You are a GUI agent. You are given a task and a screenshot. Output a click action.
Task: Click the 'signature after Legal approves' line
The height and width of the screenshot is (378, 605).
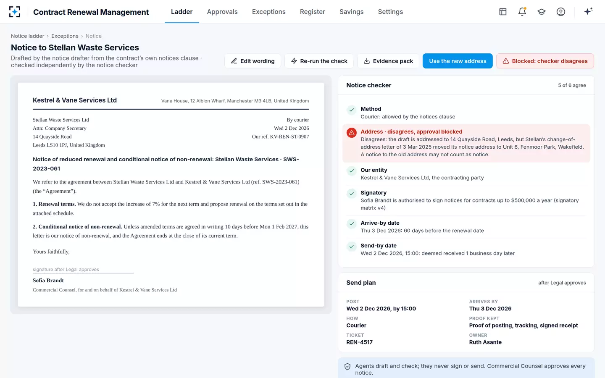coord(66,270)
